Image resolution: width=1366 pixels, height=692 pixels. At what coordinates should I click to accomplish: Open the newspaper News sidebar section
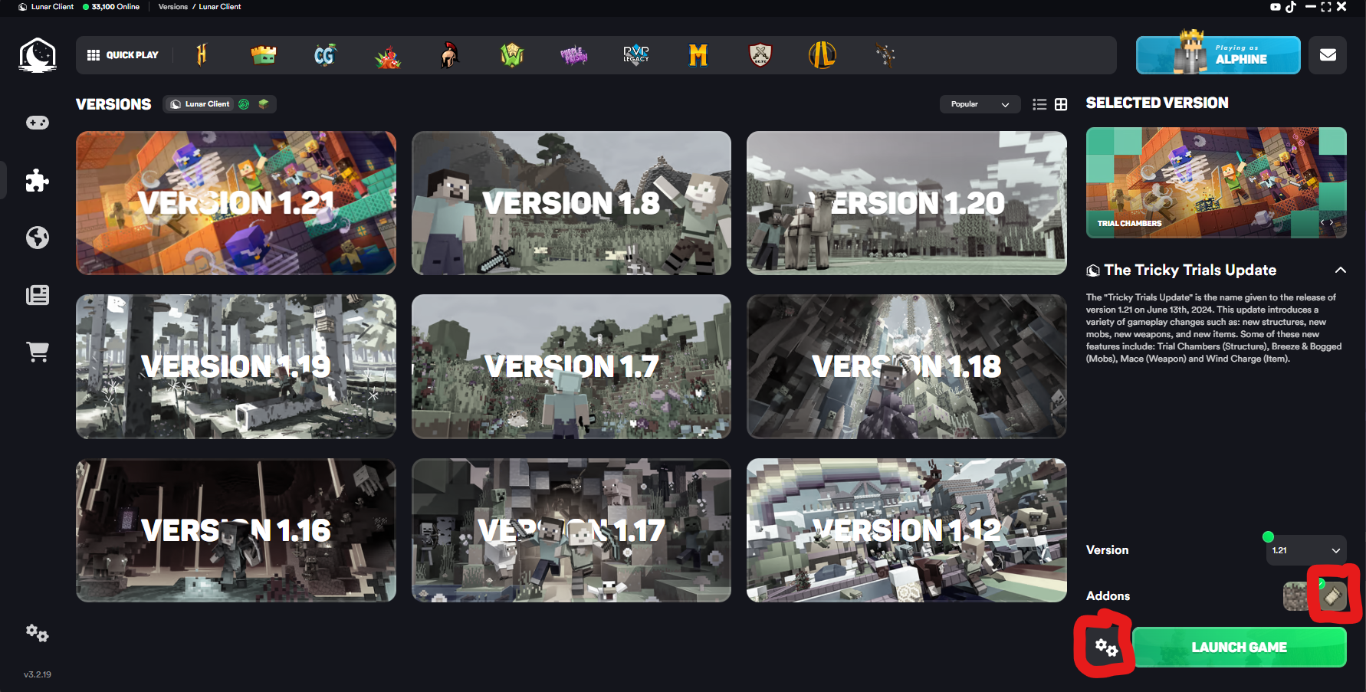[38, 295]
